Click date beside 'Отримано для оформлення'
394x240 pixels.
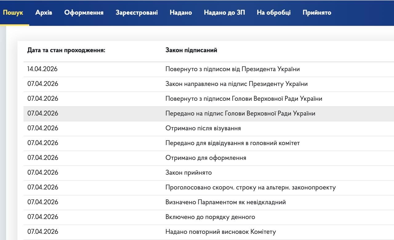42,158
